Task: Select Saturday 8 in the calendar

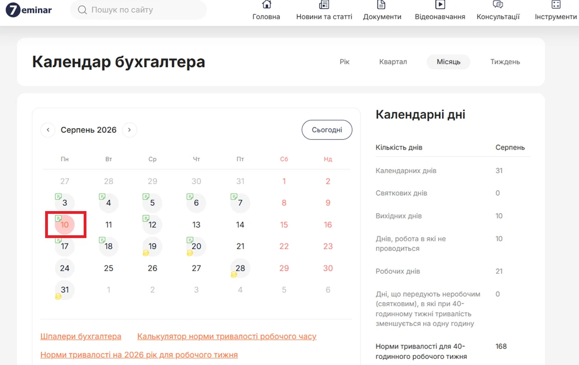Action: coord(284,203)
